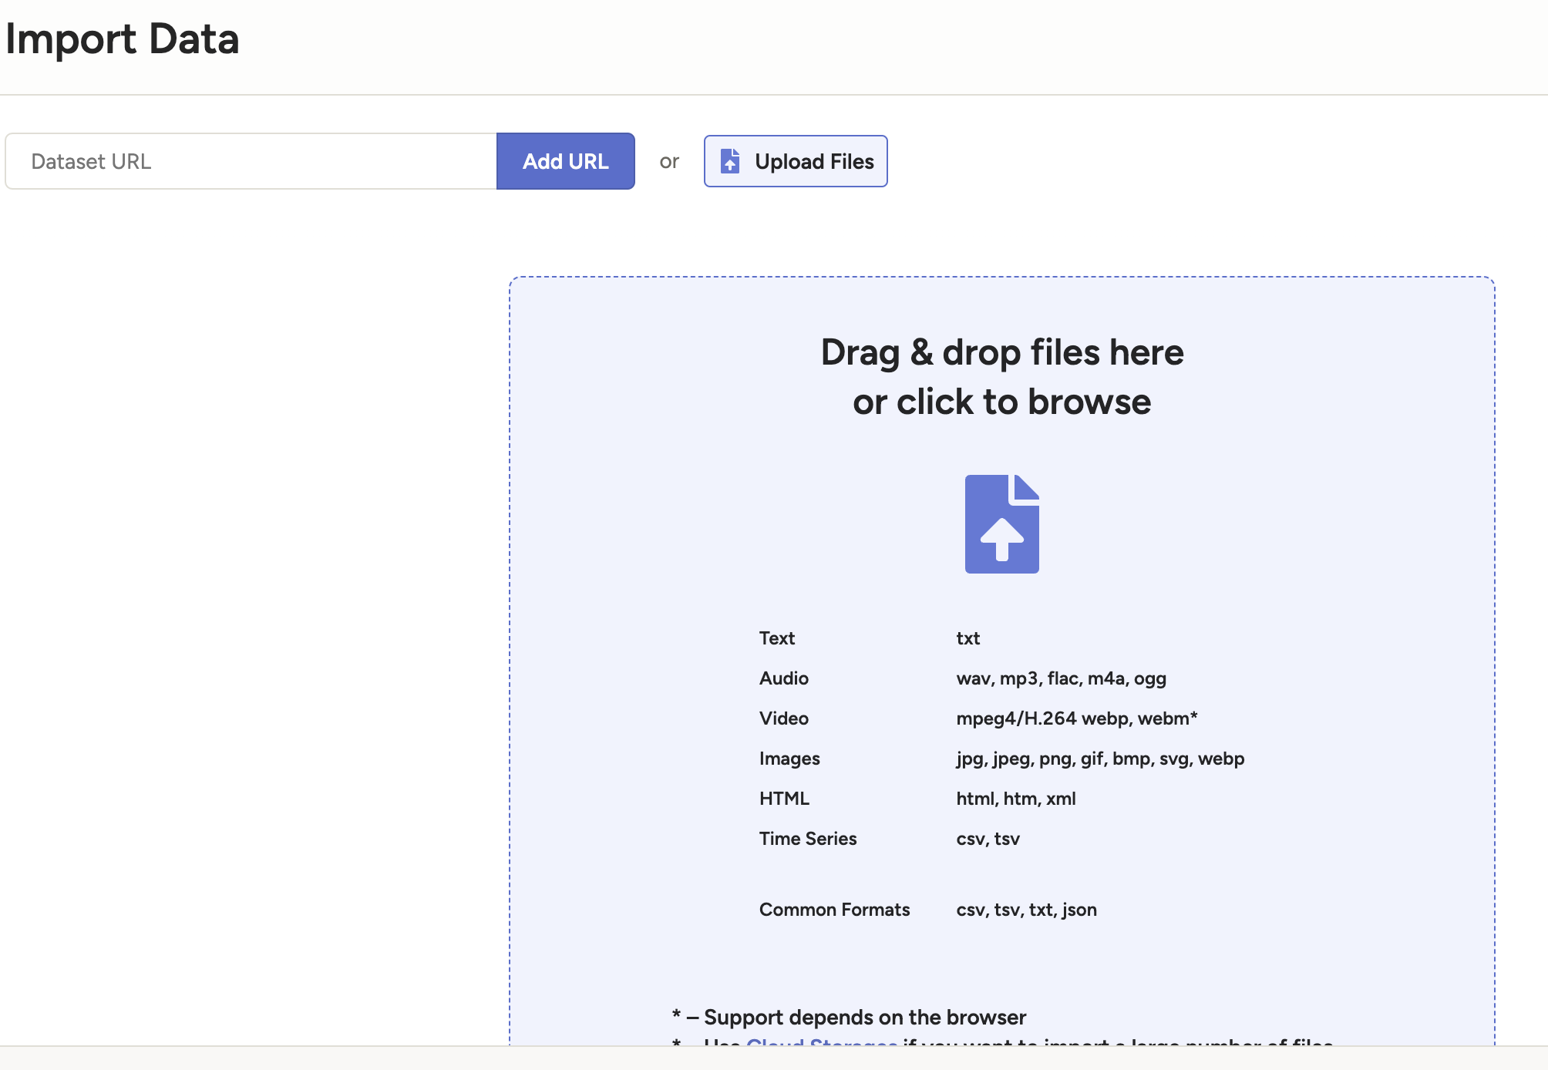The width and height of the screenshot is (1548, 1070).
Task: Click 'wav, mp3, flac, m4a, ogg' extensions text
Action: coord(1062,678)
